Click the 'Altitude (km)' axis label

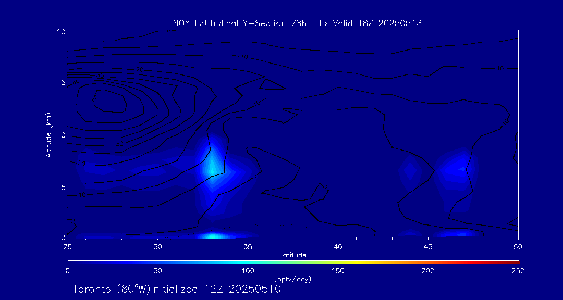coord(48,134)
